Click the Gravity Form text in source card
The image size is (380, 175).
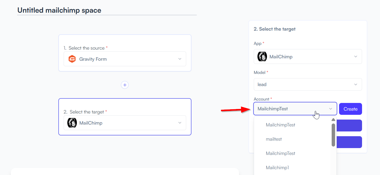coord(93,59)
